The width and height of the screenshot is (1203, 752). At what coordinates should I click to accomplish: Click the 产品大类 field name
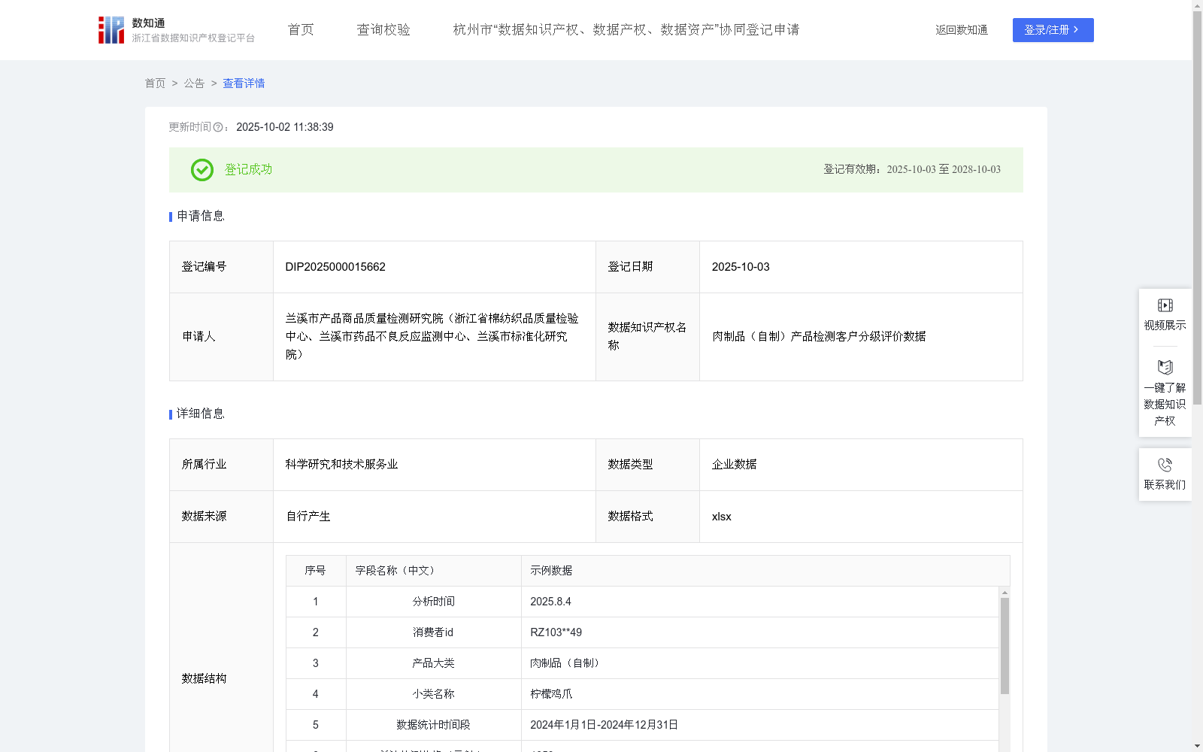point(433,663)
